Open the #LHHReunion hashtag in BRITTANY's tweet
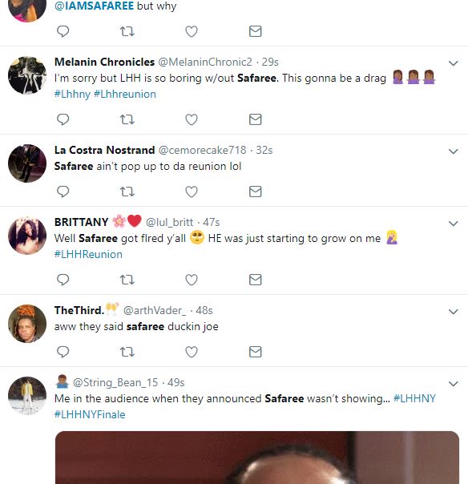 pyautogui.click(x=88, y=254)
